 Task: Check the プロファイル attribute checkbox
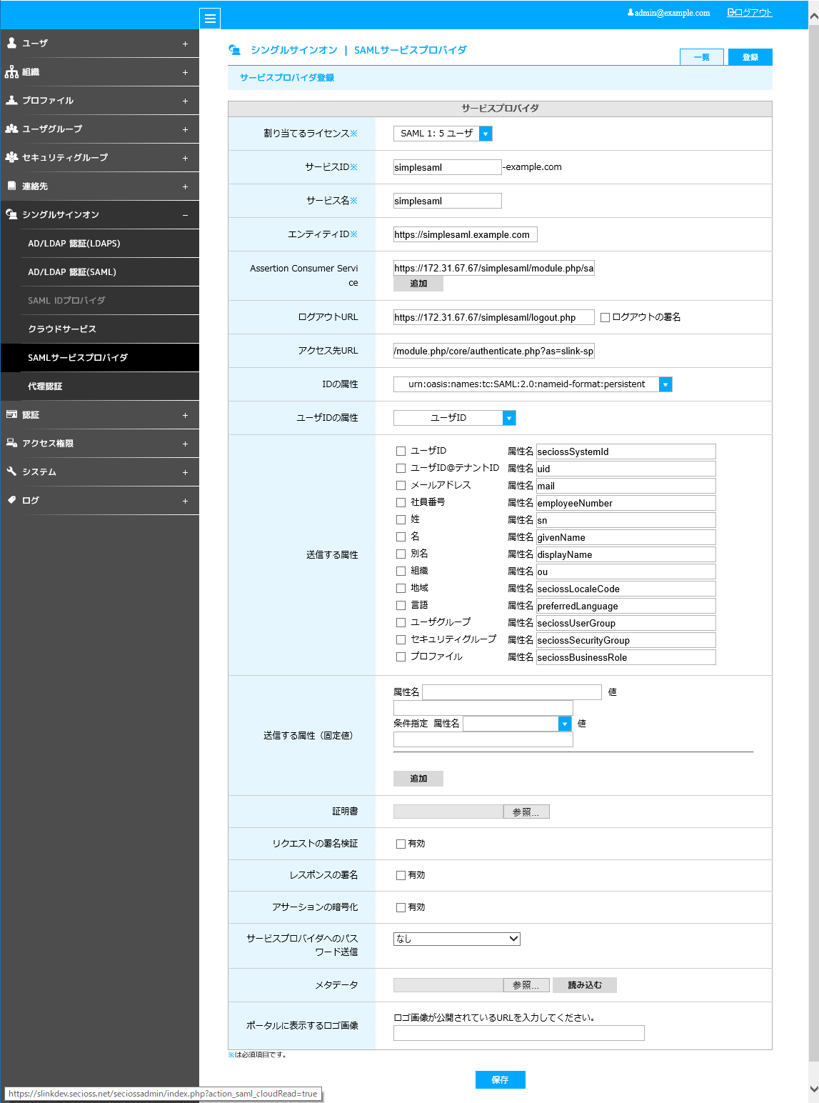(401, 657)
